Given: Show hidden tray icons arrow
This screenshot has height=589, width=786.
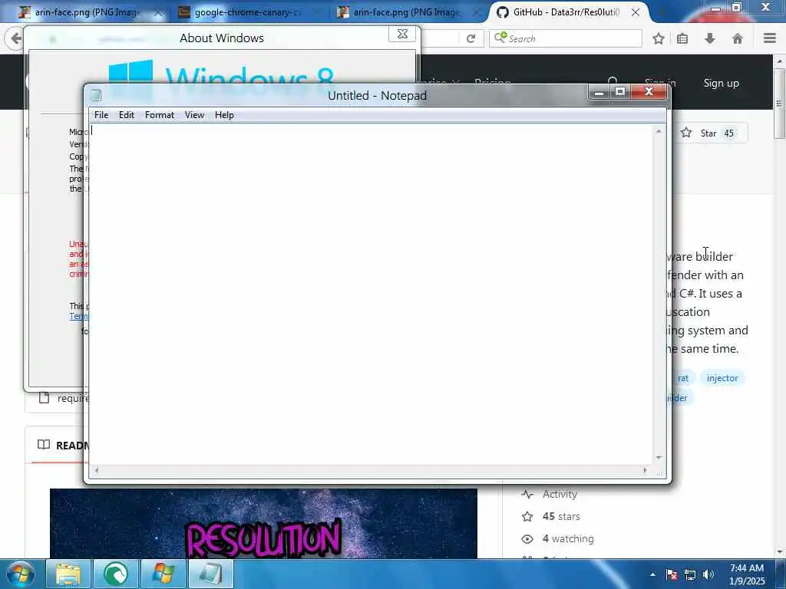Looking at the screenshot, I should pos(652,574).
